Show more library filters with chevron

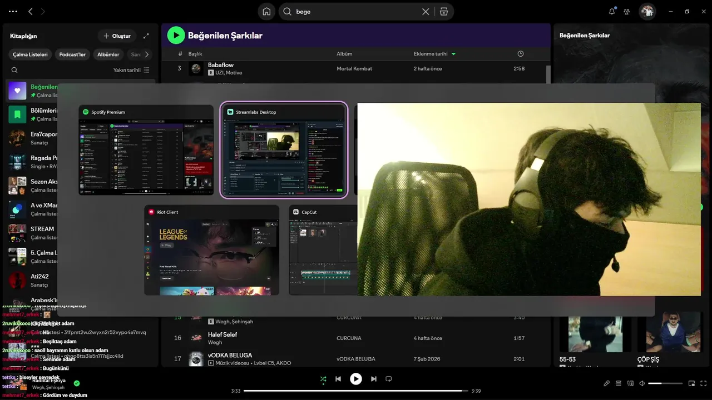tap(147, 54)
